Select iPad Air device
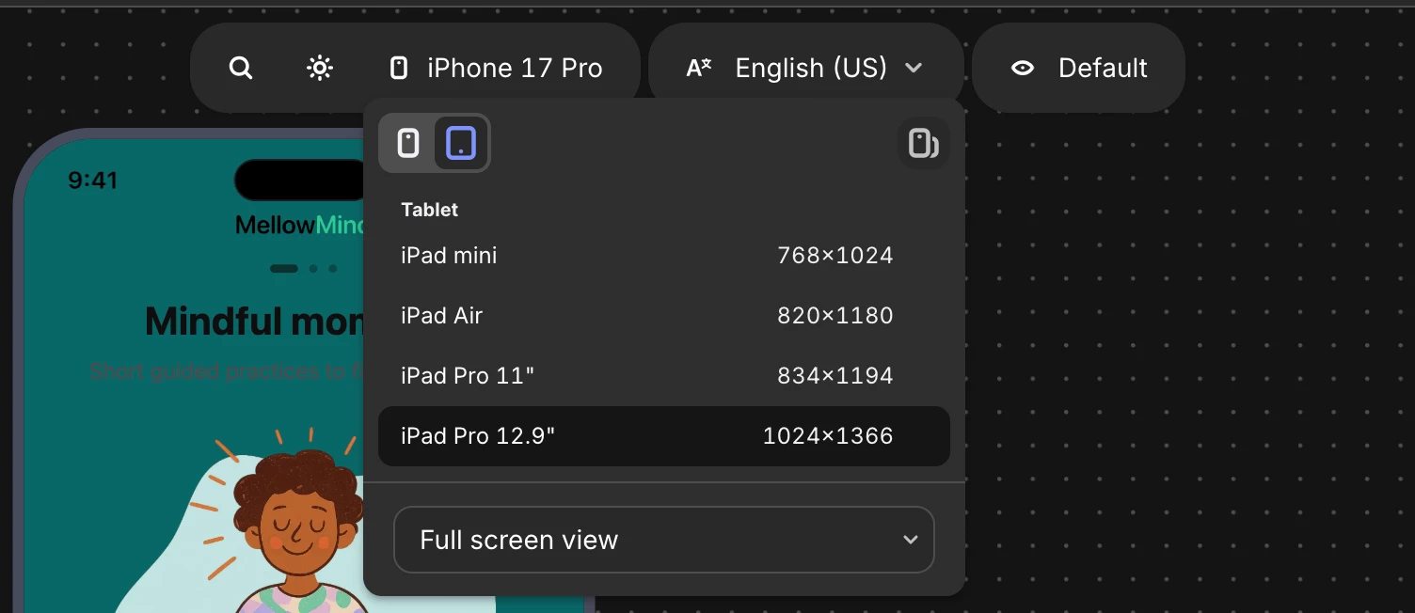Screen dimensions: 1415x613 [x=664, y=315]
